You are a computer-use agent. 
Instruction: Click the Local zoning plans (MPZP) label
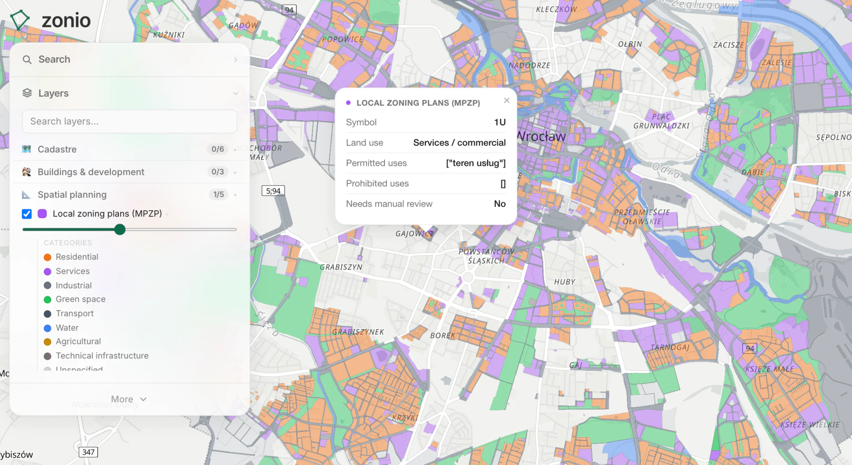pyautogui.click(x=107, y=214)
